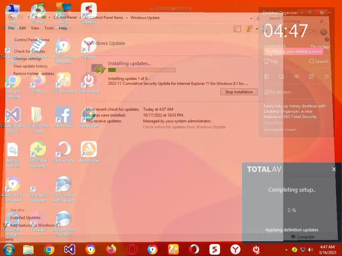This screenshot has width=342, height=256.
Task: Select the QuickTime Player desktop icon
Action: point(13,224)
